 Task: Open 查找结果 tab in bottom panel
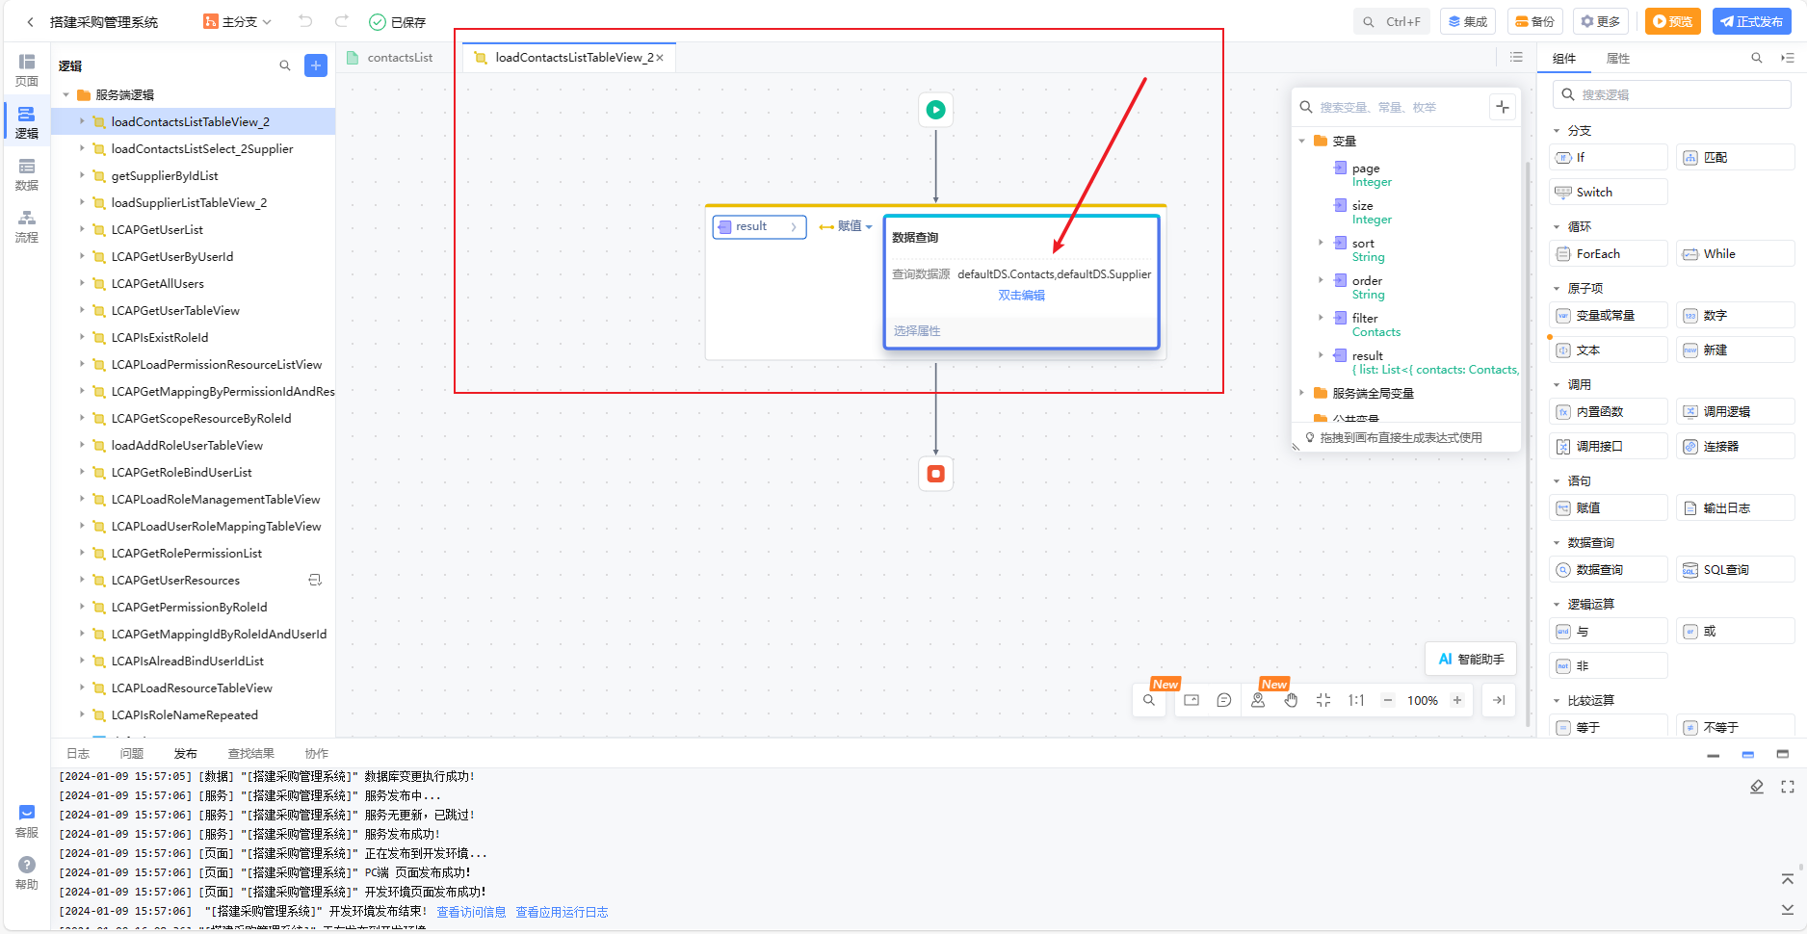pos(251,754)
